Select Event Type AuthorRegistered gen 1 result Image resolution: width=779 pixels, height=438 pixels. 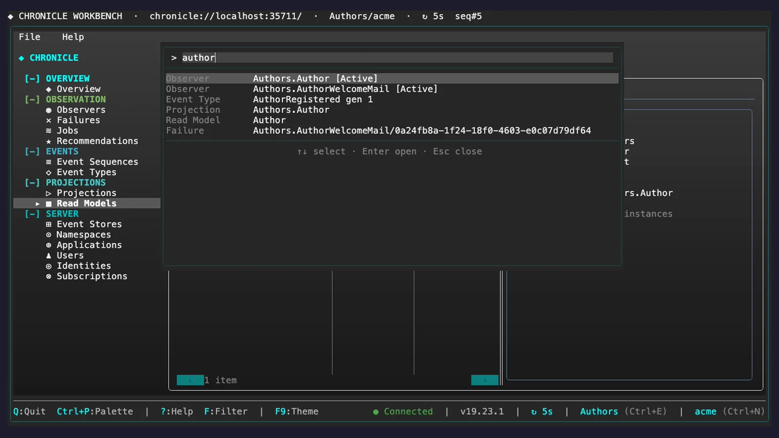click(392, 99)
